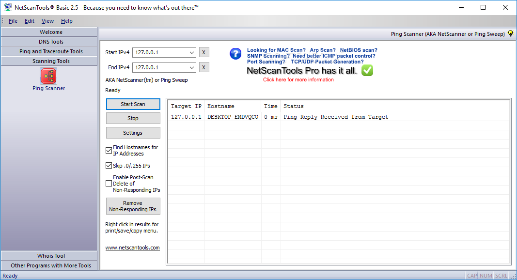Viewport: 517px width, 280px height.
Task: Click the Stop button
Action: (133, 118)
